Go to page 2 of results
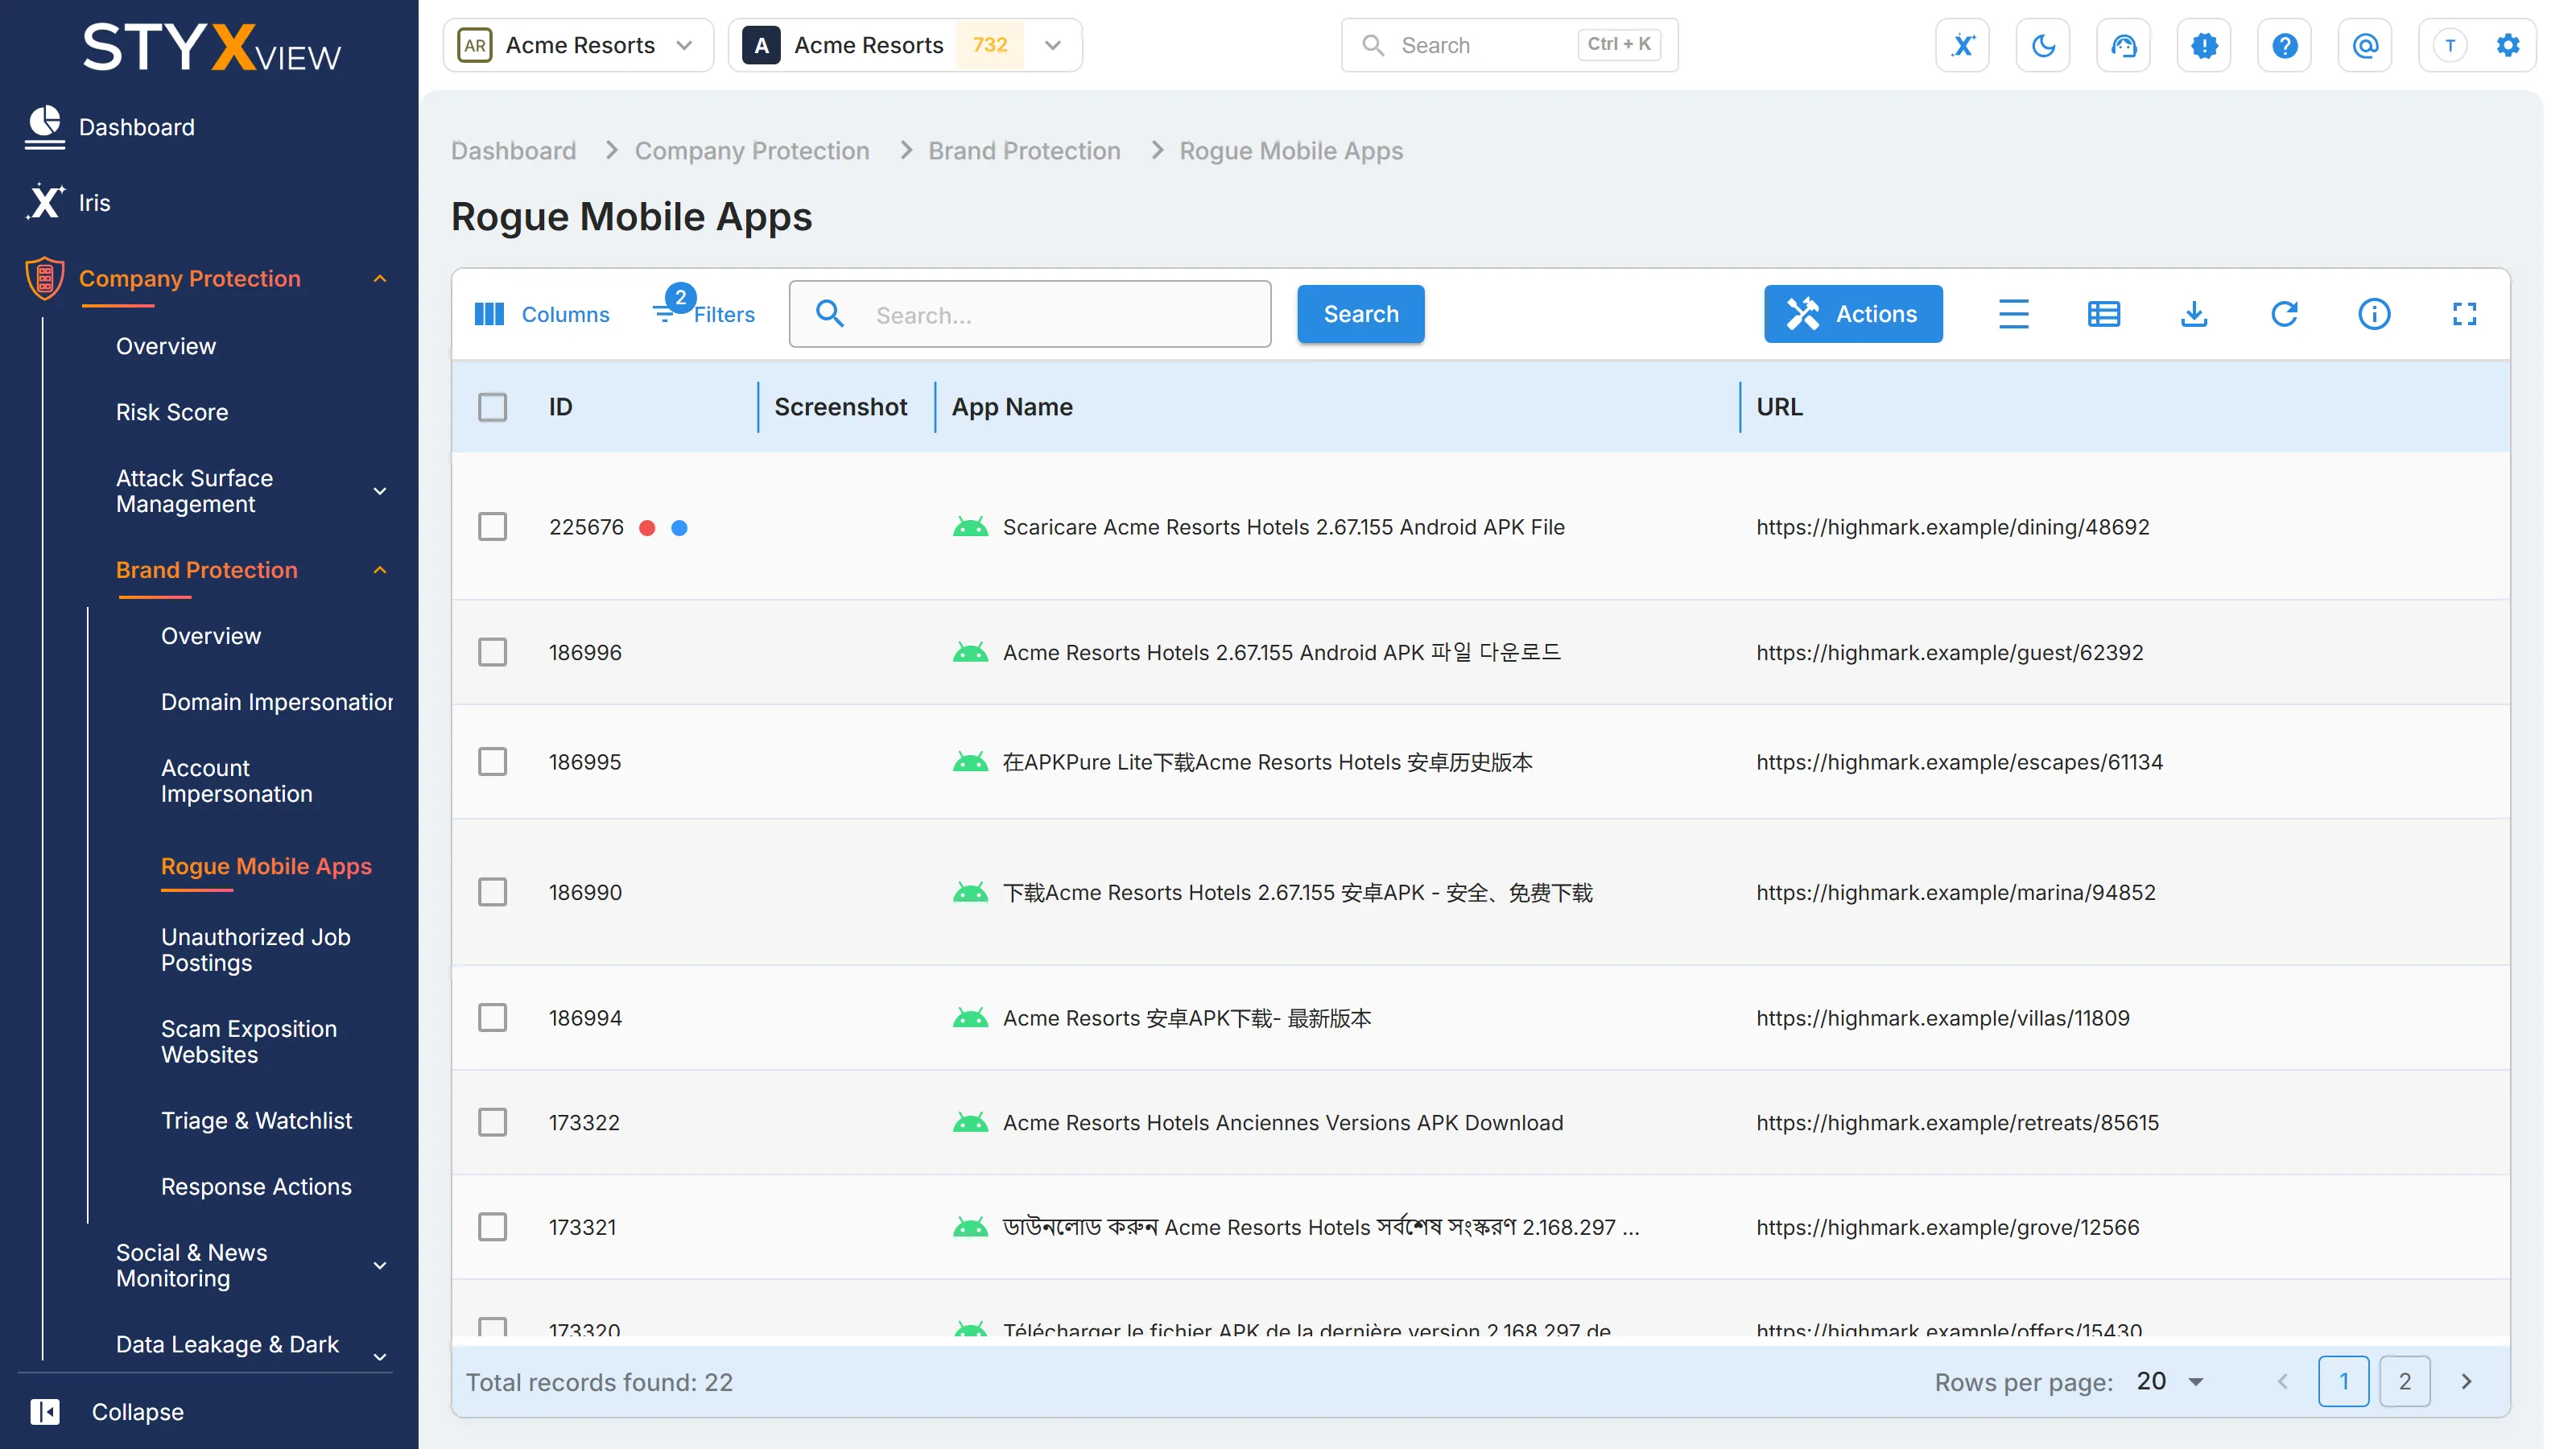 coord(2404,1381)
